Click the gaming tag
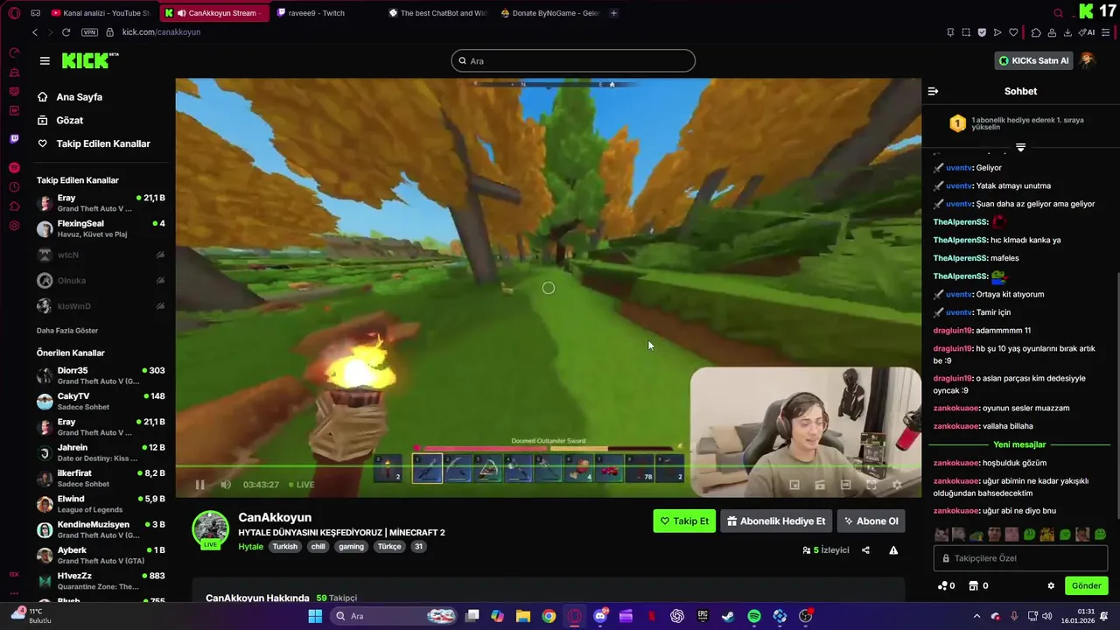The image size is (1120, 630). click(351, 546)
